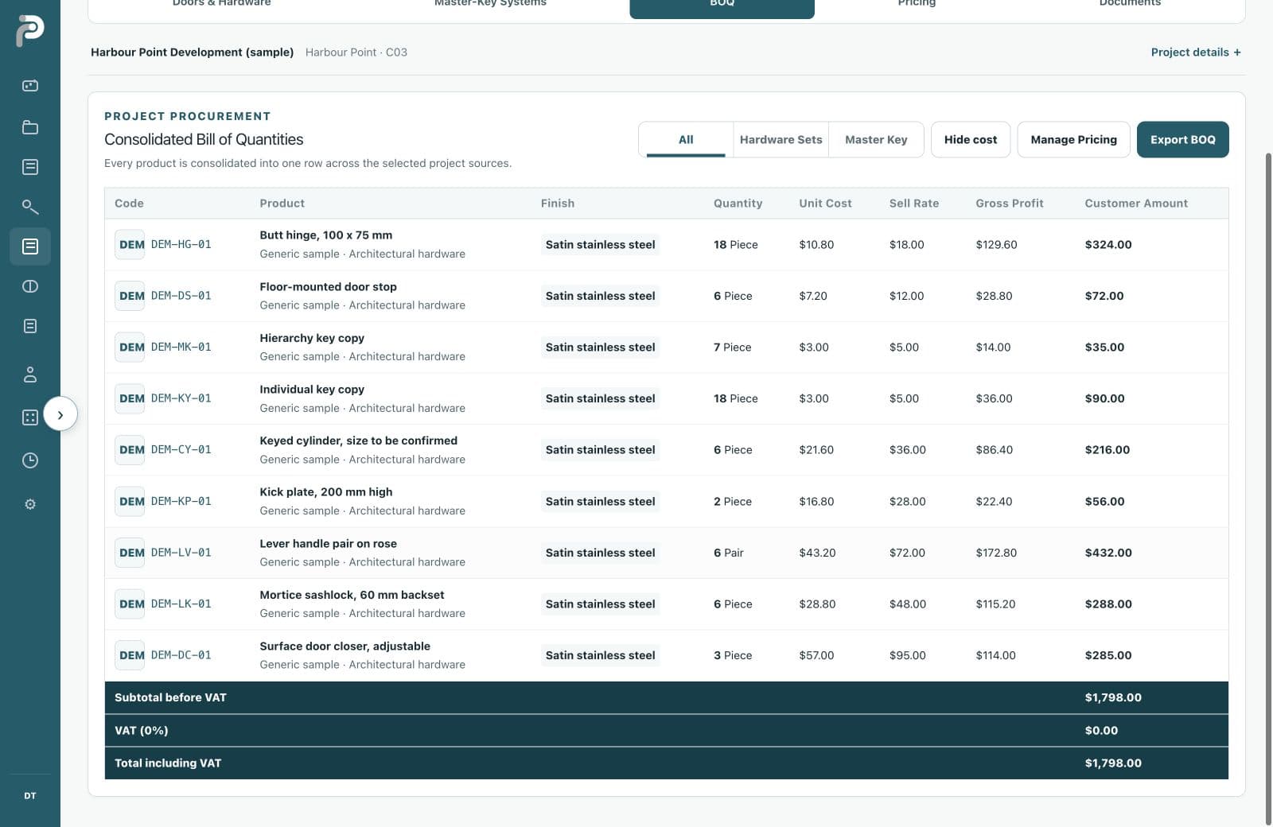
Task: Click code DEM-DS-01
Action: pos(181,296)
